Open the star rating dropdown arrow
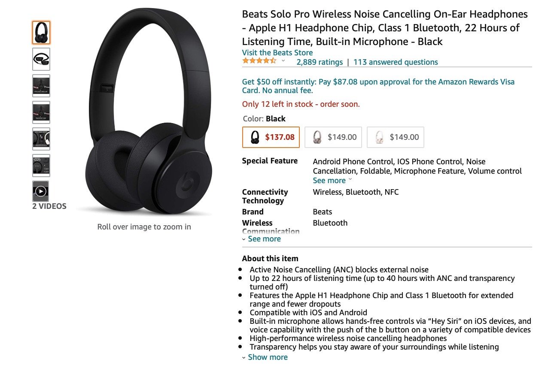The image size is (542, 368). click(283, 61)
